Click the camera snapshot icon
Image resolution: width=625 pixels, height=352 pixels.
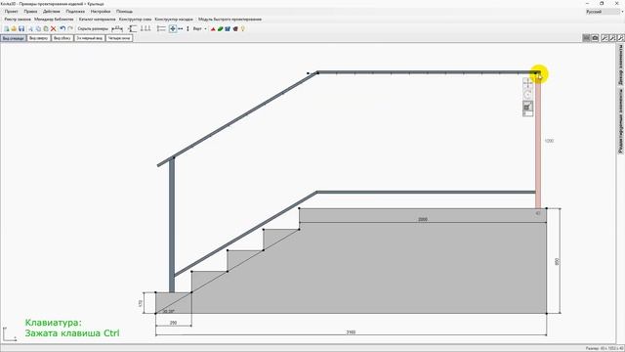point(595,38)
